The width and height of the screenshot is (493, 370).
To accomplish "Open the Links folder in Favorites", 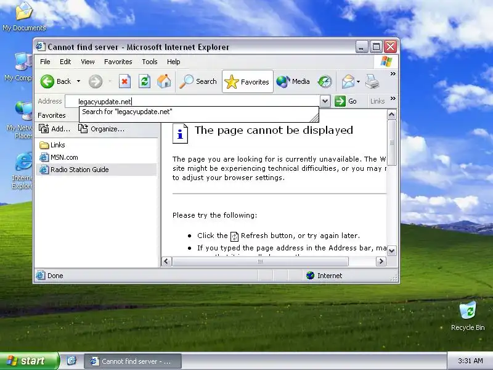I will [x=52, y=145].
